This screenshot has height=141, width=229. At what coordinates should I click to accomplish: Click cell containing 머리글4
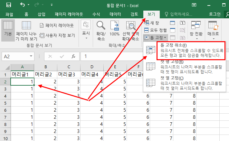(x=92, y=75)
